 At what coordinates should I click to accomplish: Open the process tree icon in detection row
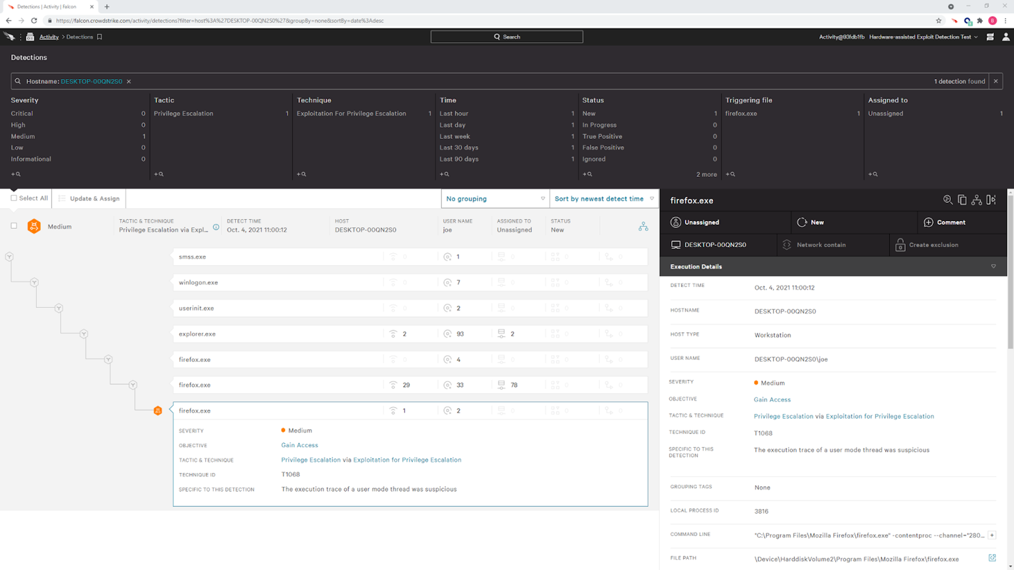(x=643, y=227)
